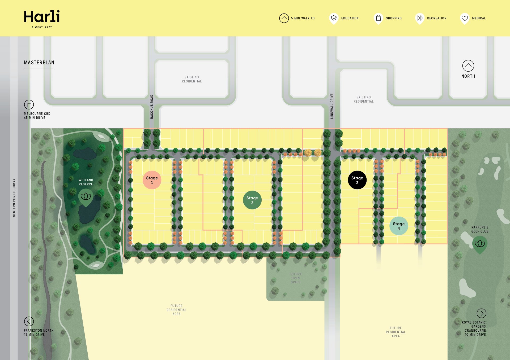Click the Existing Residential label near Lindwall Drive

[363, 99]
